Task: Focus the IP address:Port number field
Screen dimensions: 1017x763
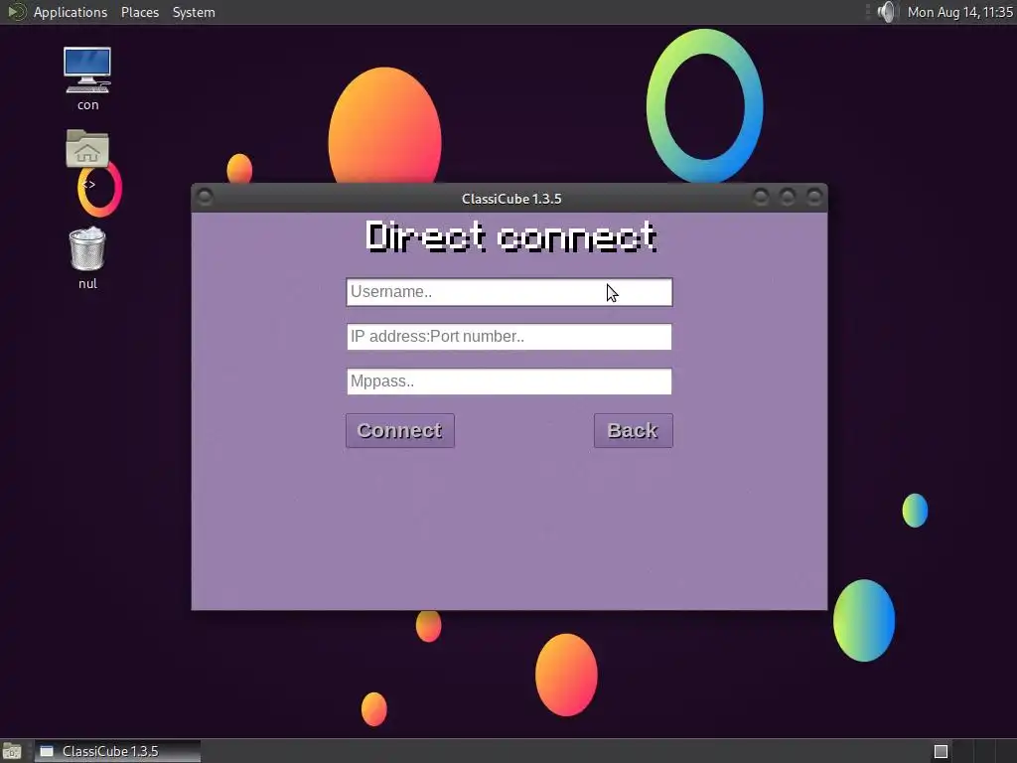Action: click(x=509, y=337)
